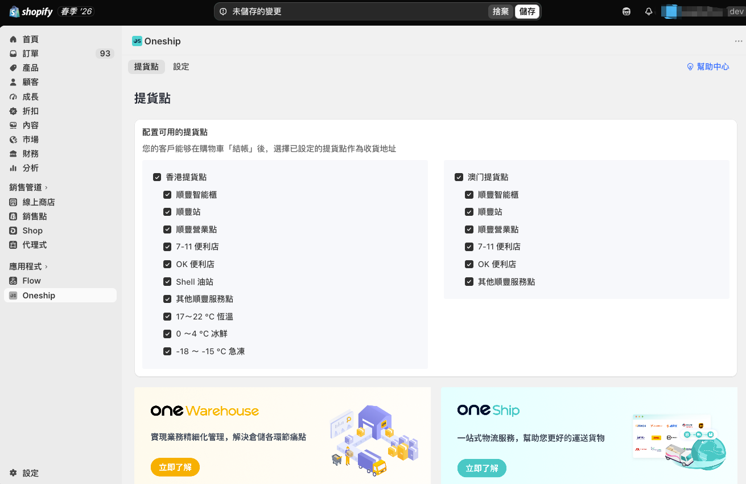This screenshot has width=746, height=484.
Task: Uncheck Hong Kong 7-11 便利店 checkbox
Action: click(167, 247)
